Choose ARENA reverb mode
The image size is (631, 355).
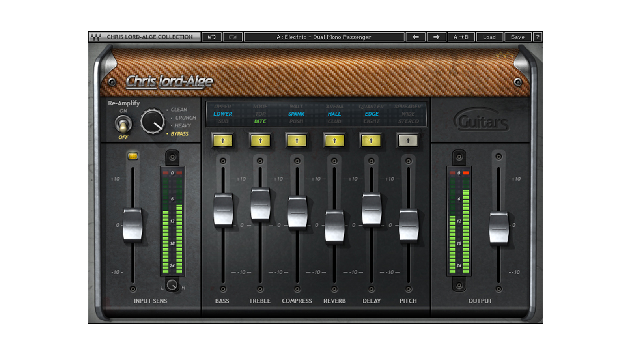click(334, 106)
